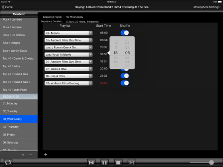Select the 05_Friday sequence
This screenshot has width=223, height=167.
click(x=19, y=135)
